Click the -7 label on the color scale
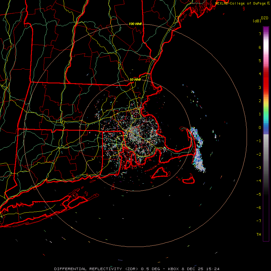The height and width of the screenshot is (271, 271). coord(259,221)
